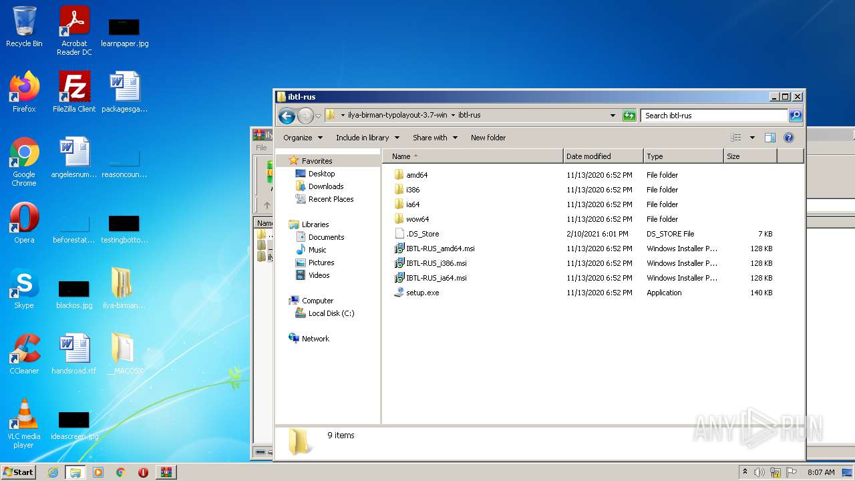Image resolution: width=855 pixels, height=481 pixels.
Task: Launch Google Chrome desktop shortcut
Action: (x=24, y=162)
